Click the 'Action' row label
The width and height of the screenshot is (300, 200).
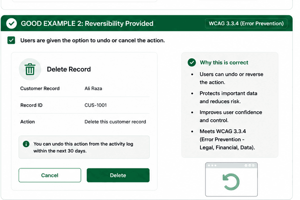coord(28,122)
